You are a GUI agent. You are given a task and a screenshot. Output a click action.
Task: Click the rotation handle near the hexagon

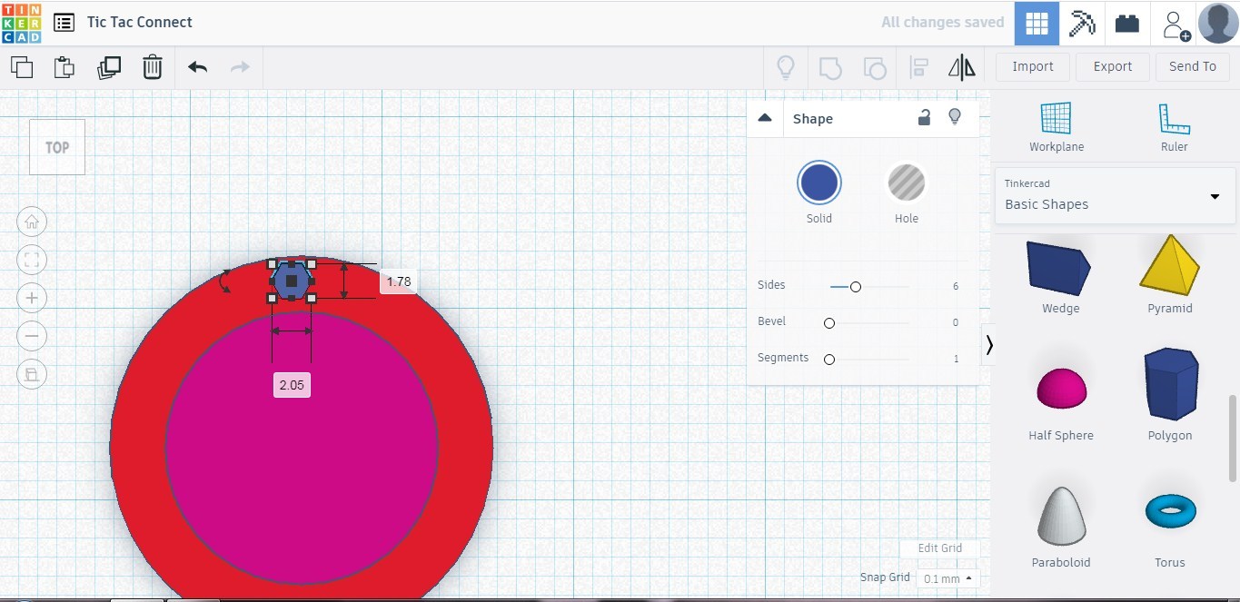pyautogui.click(x=225, y=281)
